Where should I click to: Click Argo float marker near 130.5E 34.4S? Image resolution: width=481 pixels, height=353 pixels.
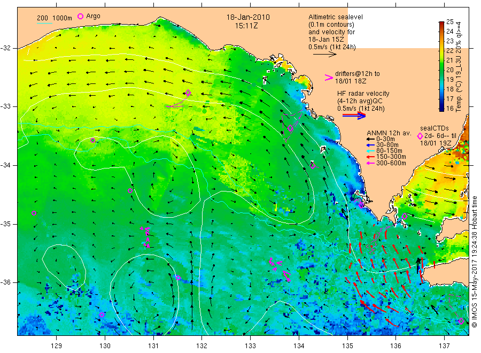coord(130,191)
